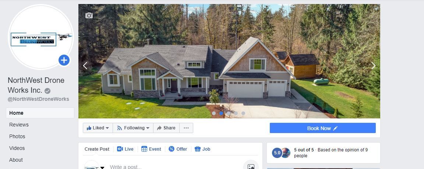Viewport: 424px width, 169px height.
Task: Open the Liked dropdown menu
Action: [98, 128]
